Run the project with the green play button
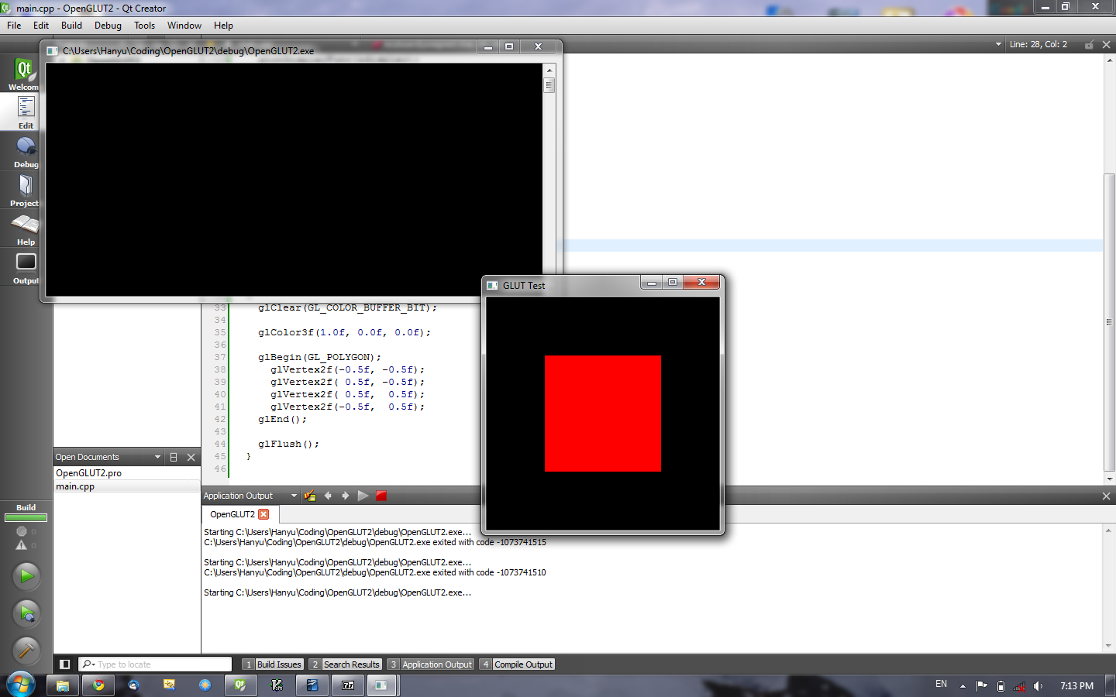Viewport: 1116px width, 697px height. (26, 575)
